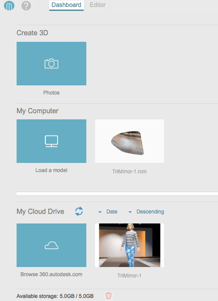
Task: Click the cloud Browse 360 tile
Action: click(x=51, y=245)
